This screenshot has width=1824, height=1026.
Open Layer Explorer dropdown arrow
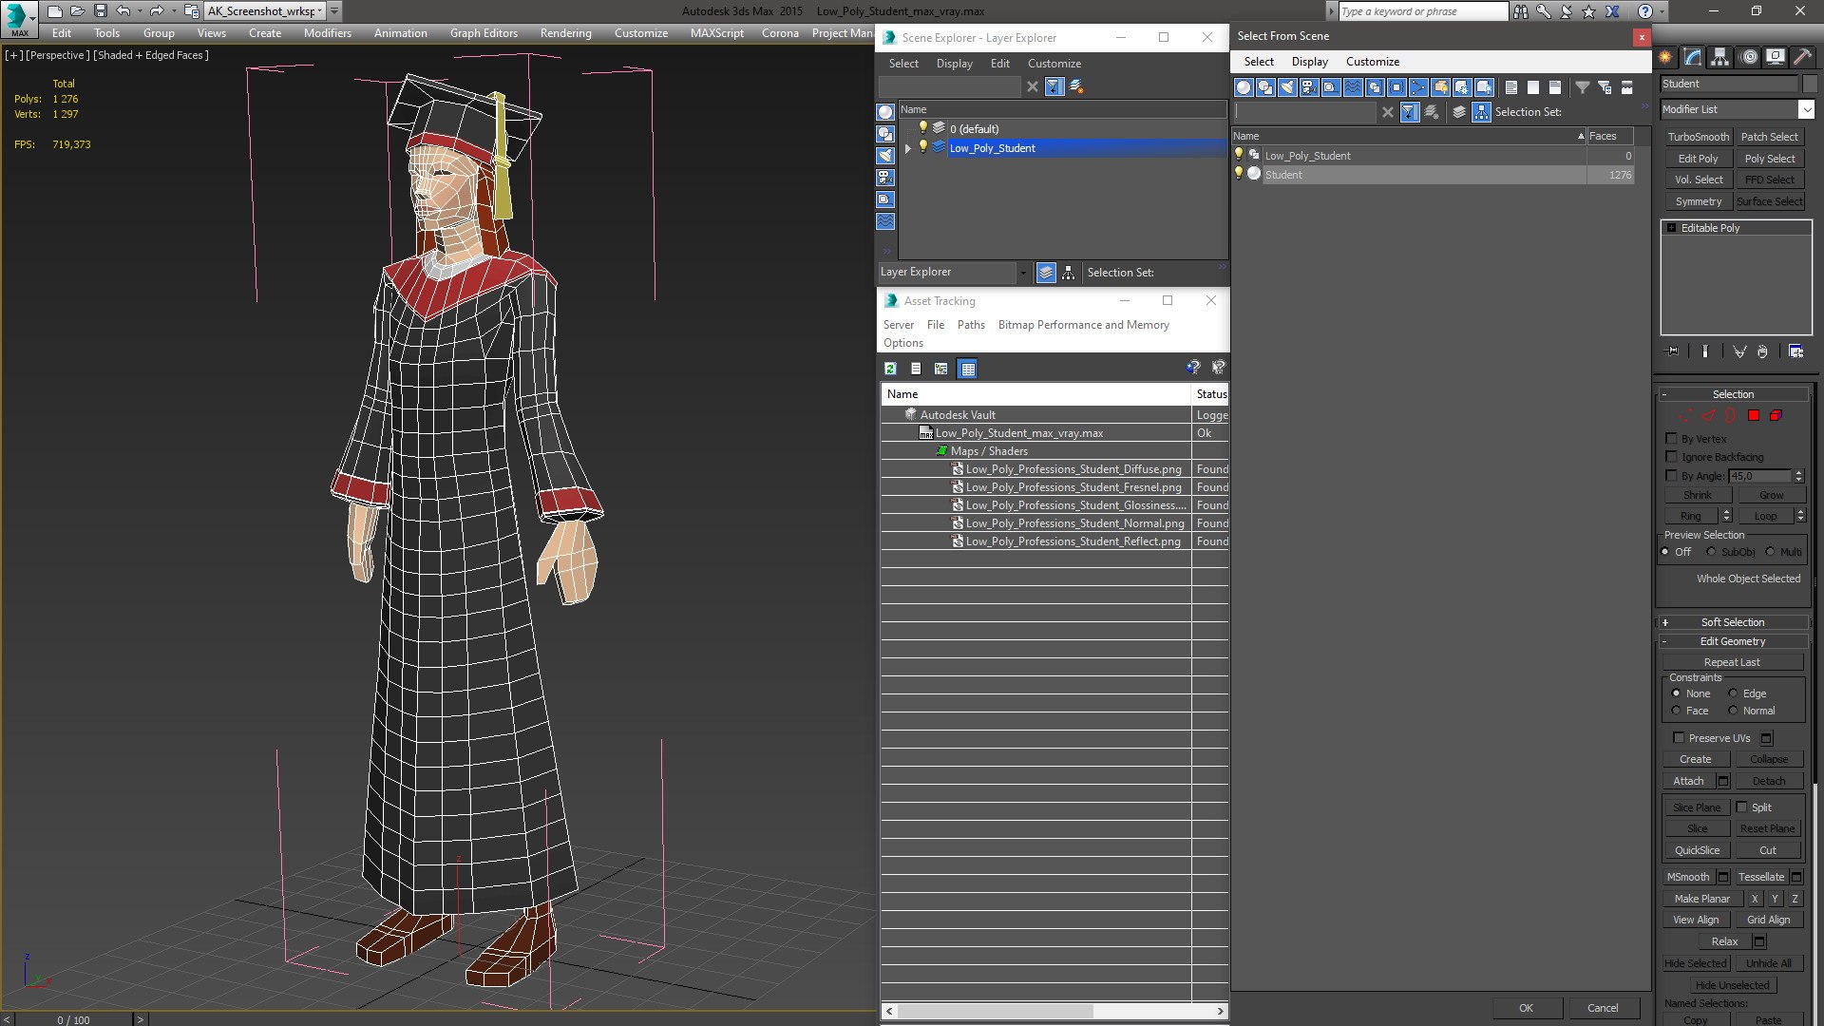coord(1022,273)
